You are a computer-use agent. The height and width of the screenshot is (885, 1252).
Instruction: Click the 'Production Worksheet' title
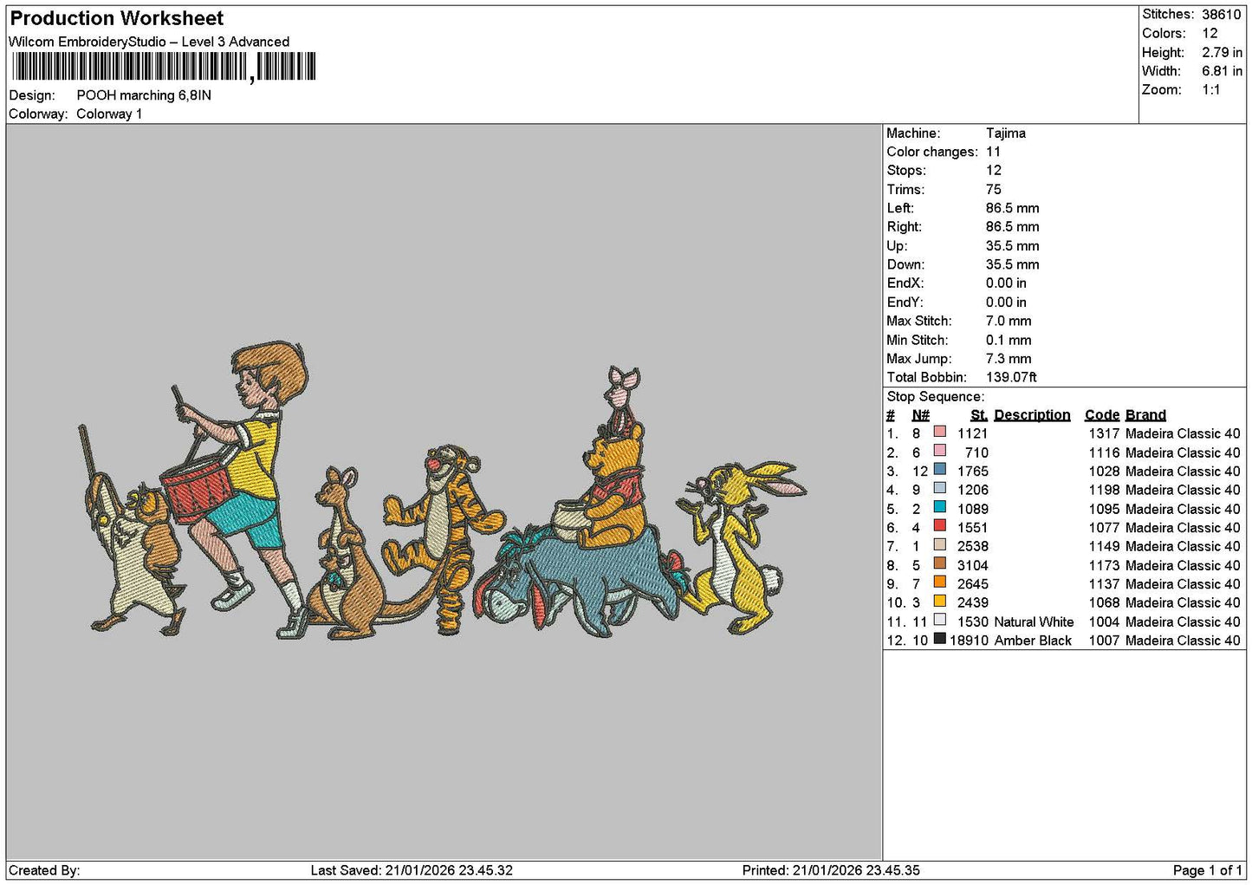[116, 18]
